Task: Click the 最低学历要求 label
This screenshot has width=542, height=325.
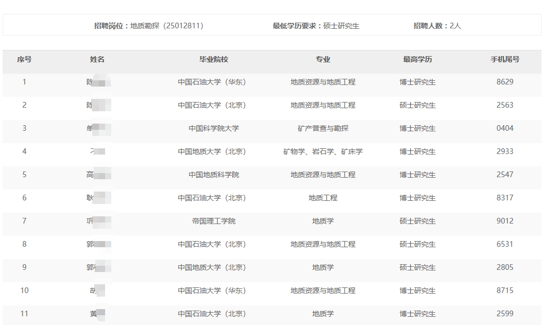Action: pyautogui.click(x=296, y=26)
